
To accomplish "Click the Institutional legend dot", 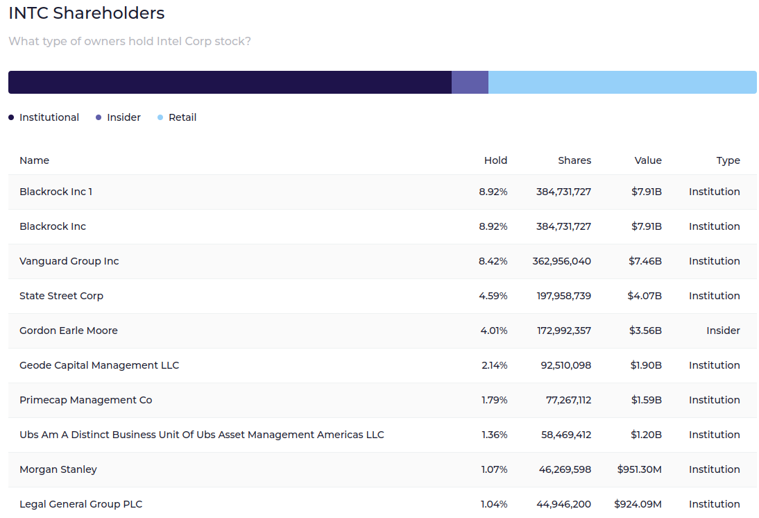I will (x=11, y=117).
